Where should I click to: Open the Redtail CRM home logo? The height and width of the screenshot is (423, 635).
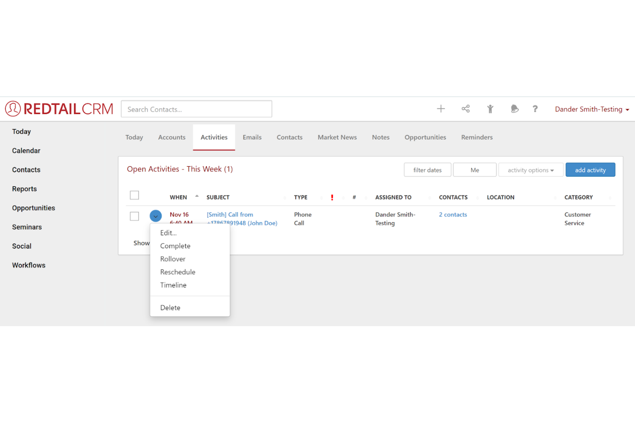click(x=59, y=108)
